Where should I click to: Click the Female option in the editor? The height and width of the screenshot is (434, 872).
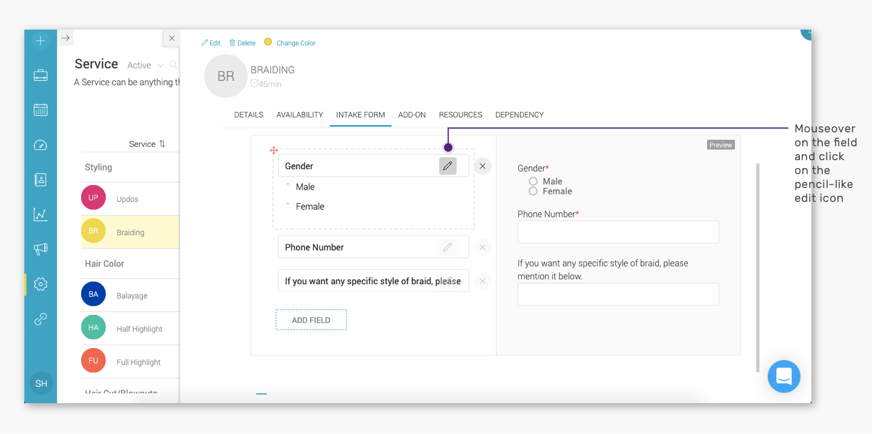pos(310,206)
